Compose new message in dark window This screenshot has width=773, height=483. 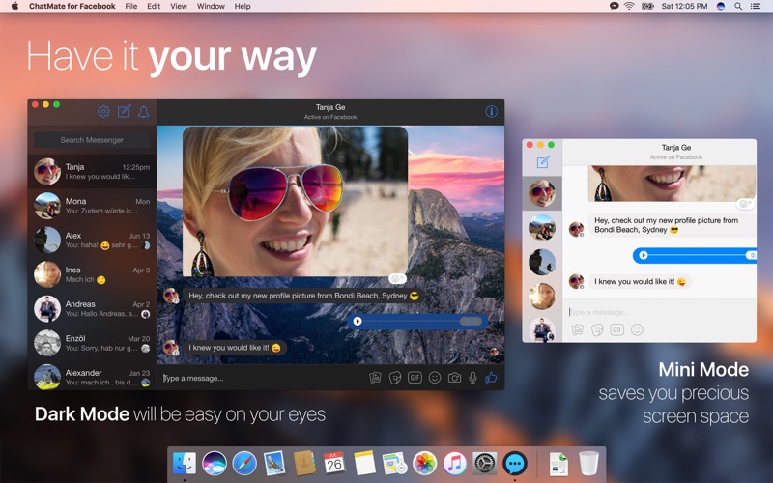pos(125,111)
